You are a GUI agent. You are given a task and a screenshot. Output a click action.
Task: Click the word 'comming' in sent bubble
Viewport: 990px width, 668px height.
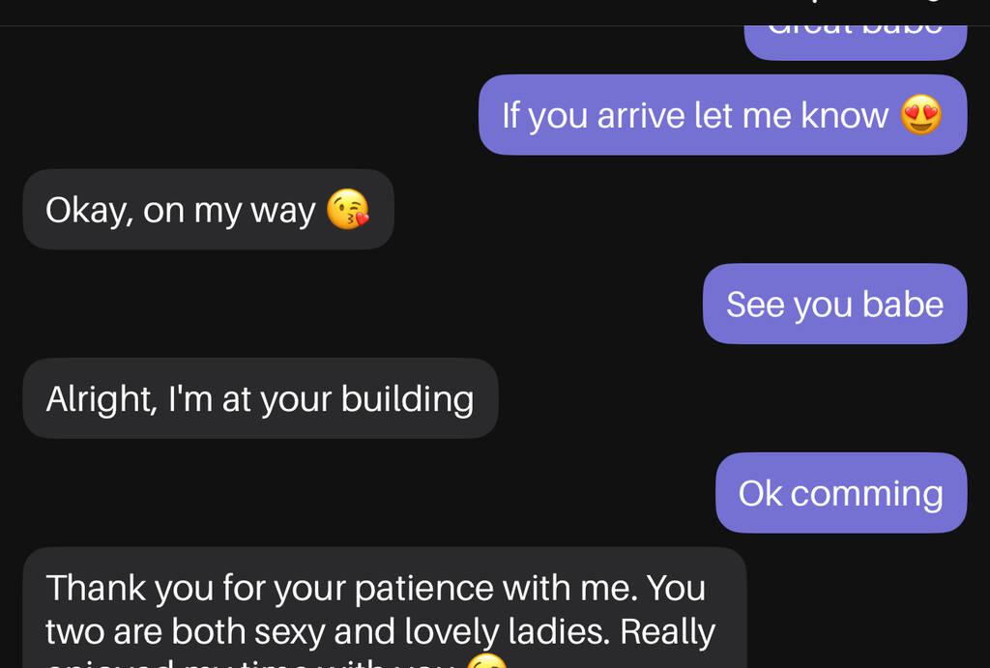pyautogui.click(x=866, y=493)
